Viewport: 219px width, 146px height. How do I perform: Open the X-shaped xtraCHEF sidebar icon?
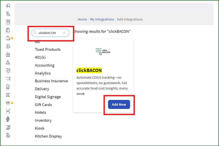pyautogui.click(x=8, y=95)
